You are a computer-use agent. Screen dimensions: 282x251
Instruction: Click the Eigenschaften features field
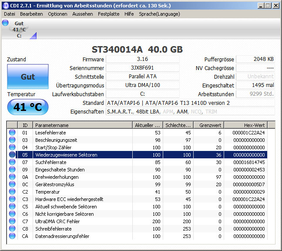pyautogui.click(x=190, y=112)
